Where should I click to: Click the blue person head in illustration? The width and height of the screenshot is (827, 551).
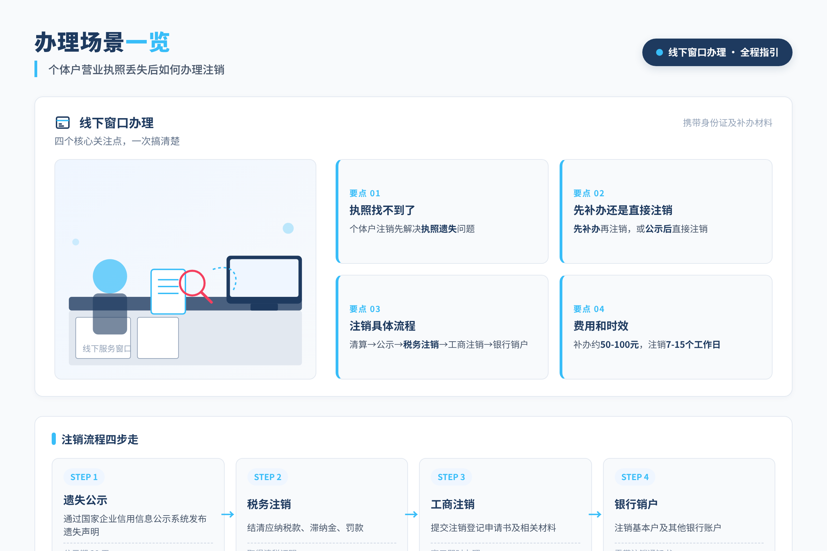coord(110,276)
